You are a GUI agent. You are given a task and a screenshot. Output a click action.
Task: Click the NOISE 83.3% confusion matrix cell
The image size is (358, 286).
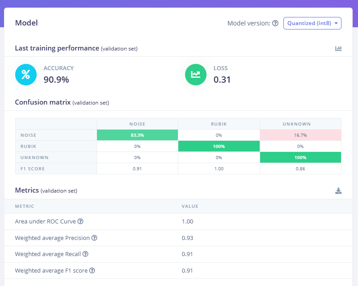pos(137,135)
